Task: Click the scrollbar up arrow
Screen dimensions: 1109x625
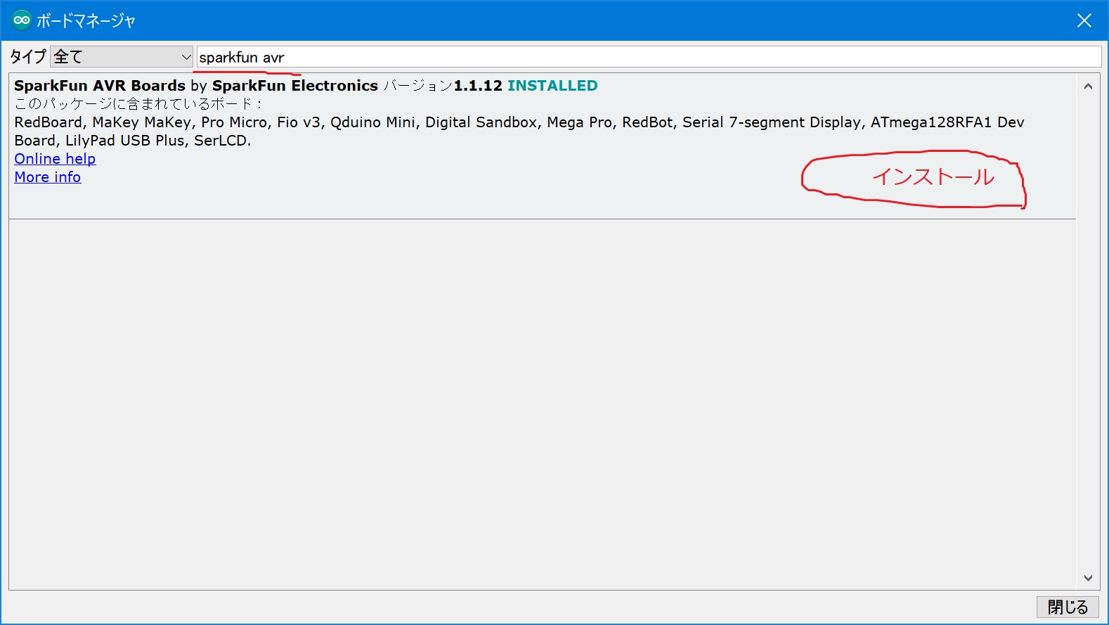Action: (1088, 86)
